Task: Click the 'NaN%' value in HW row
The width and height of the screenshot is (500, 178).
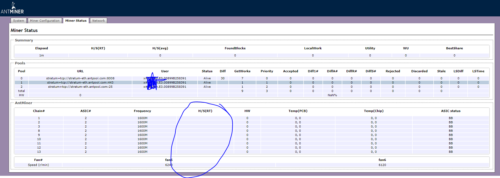Action: click(332, 95)
